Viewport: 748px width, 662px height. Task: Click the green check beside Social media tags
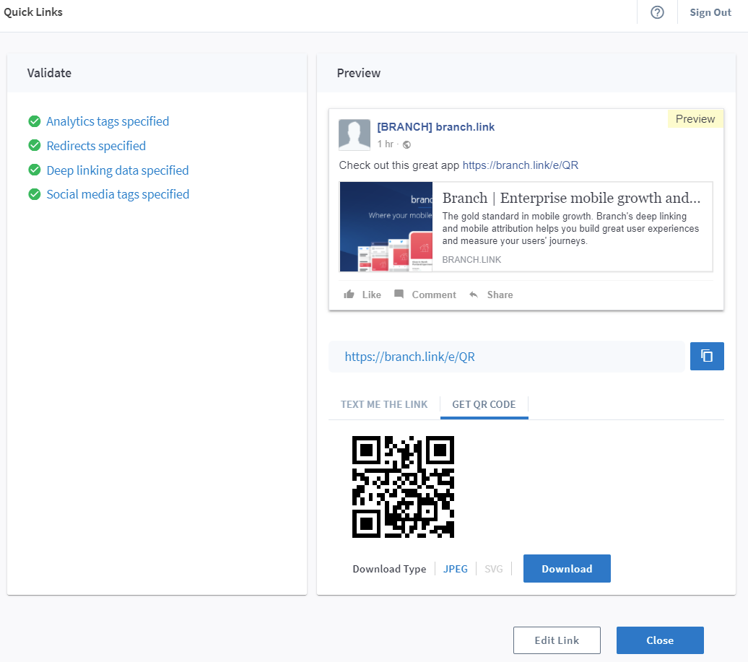point(35,194)
